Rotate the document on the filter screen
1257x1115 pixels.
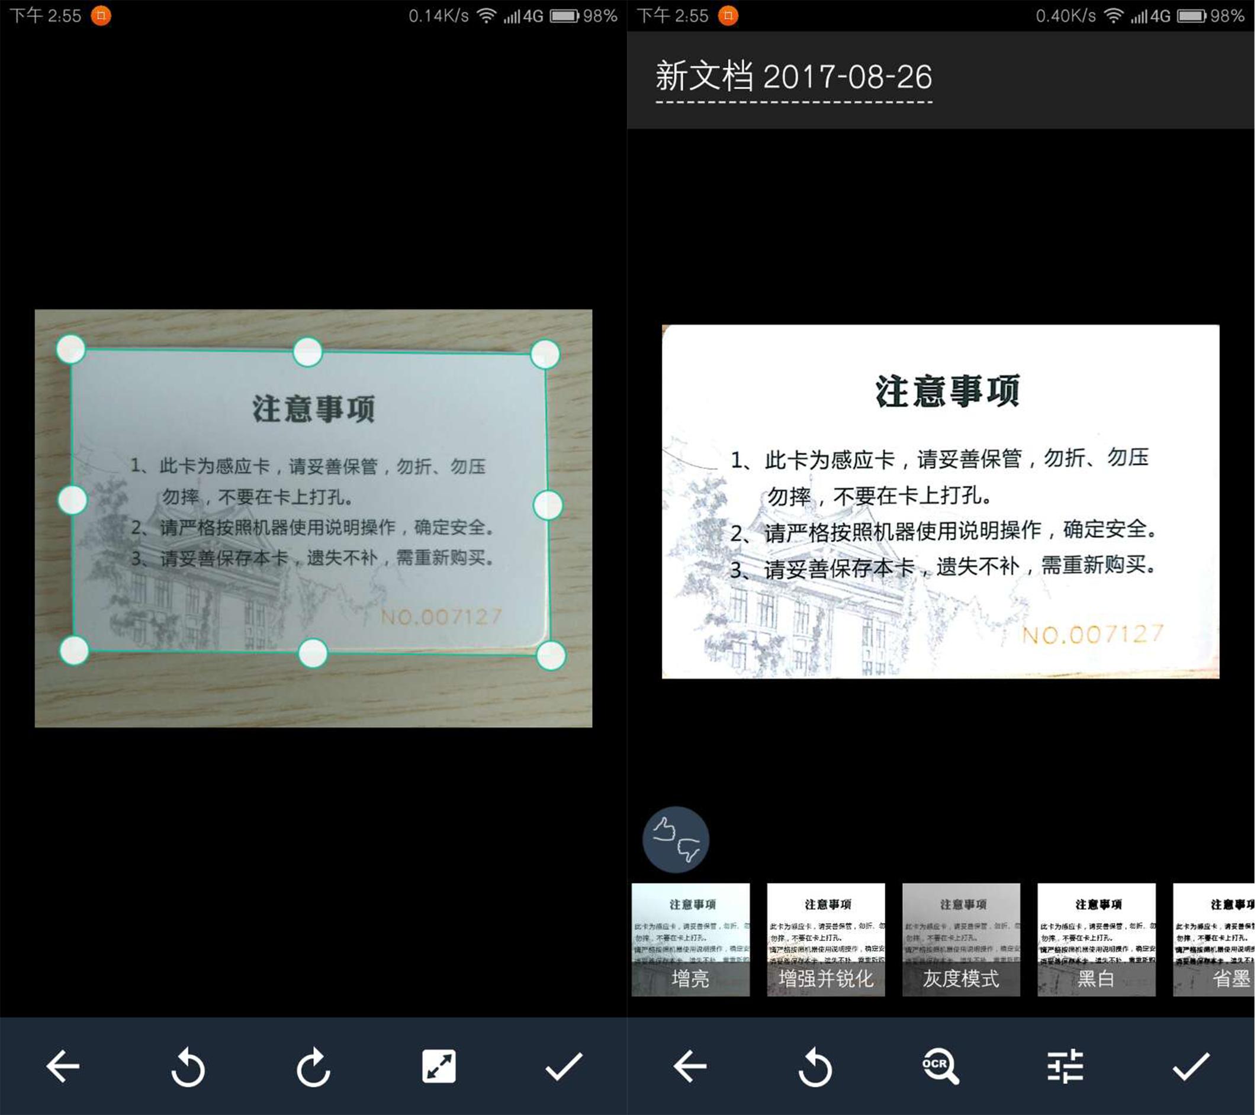click(815, 1069)
